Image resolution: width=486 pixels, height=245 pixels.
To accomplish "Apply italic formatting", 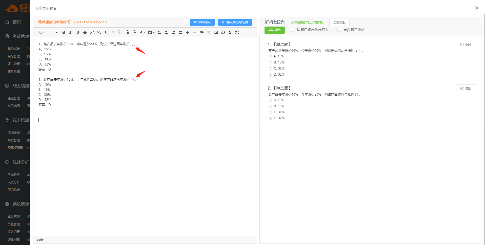I will coord(71,32).
